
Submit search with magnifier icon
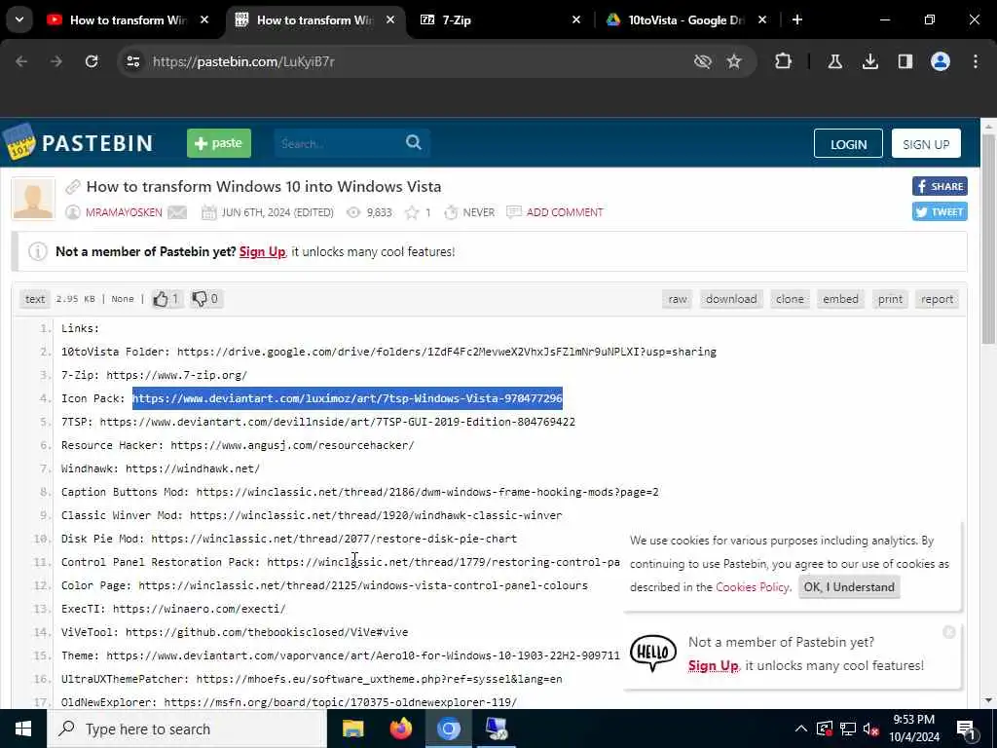[414, 142]
